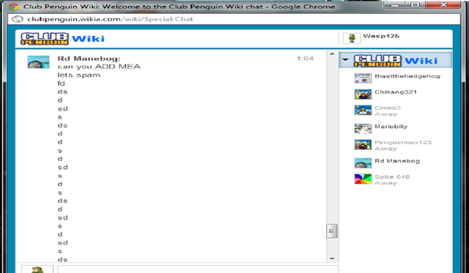The image size is (469, 273).
Task: Click Cimbo3 avatar in user list
Action: [363, 111]
